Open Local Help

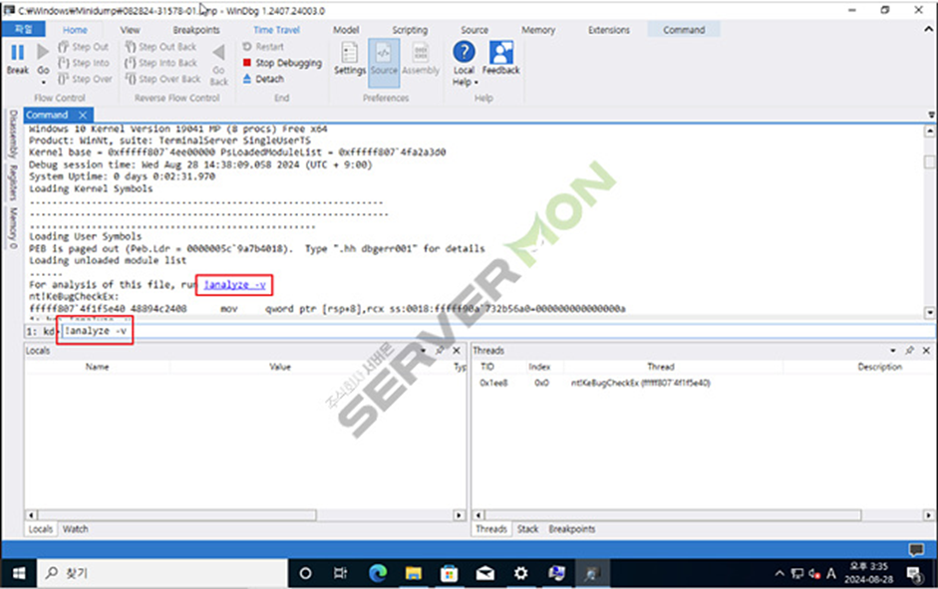coord(464,58)
